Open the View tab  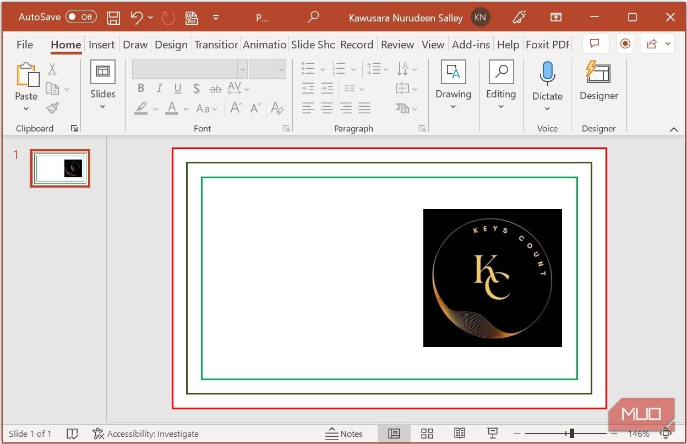433,45
